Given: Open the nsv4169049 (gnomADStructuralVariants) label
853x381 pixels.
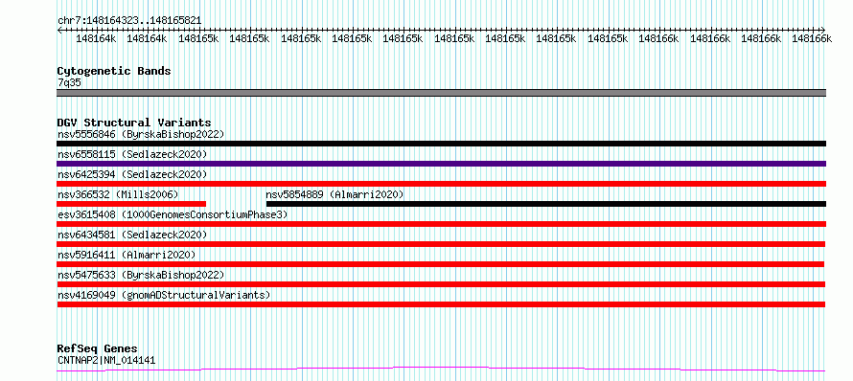Looking at the screenshot, I should 164,295.
